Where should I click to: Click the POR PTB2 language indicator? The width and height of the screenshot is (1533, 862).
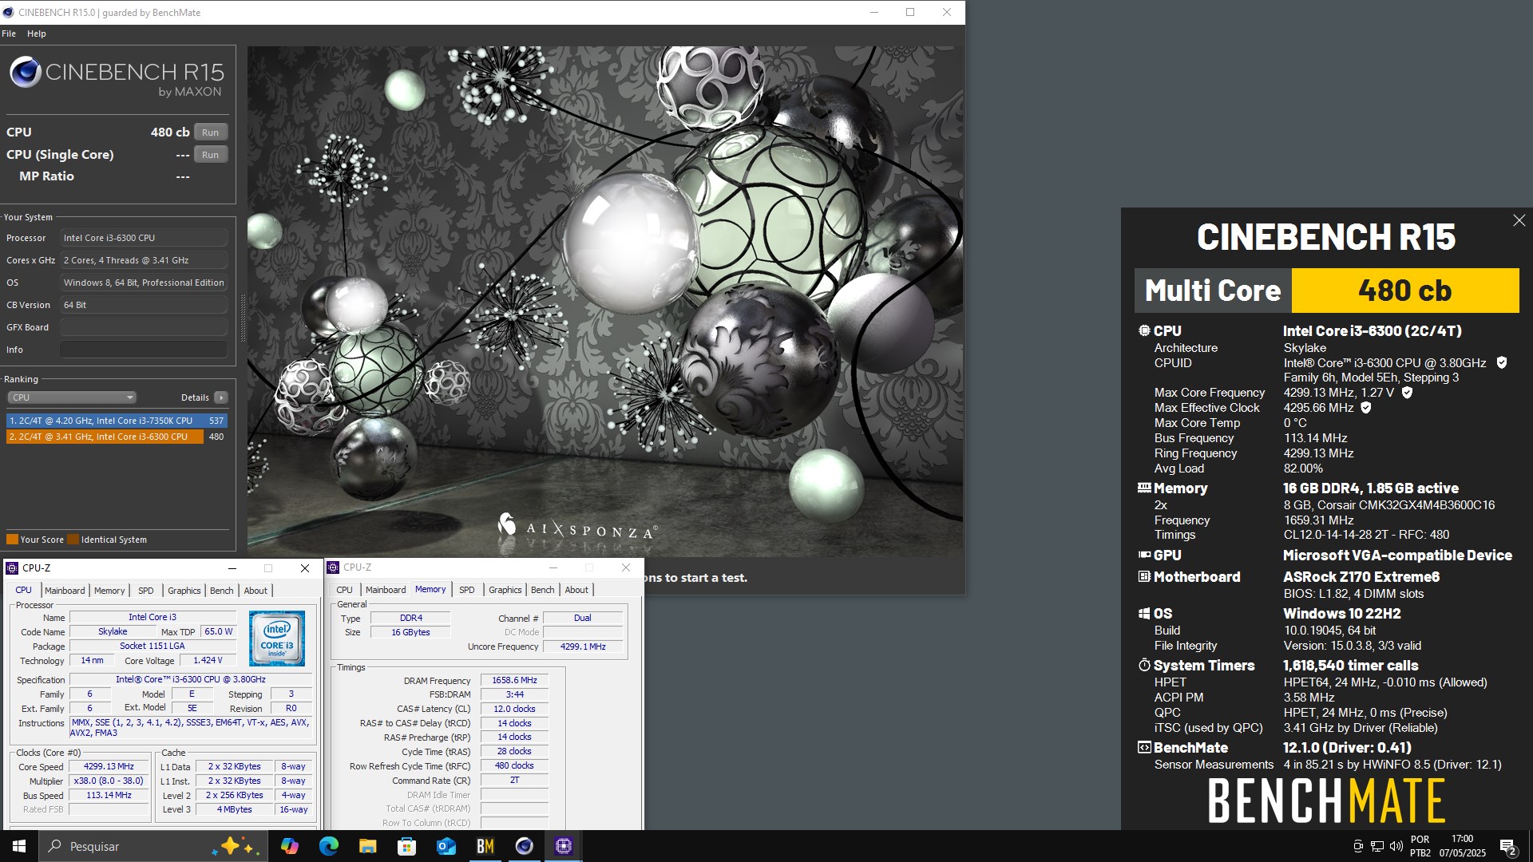tap(1420, 846)
